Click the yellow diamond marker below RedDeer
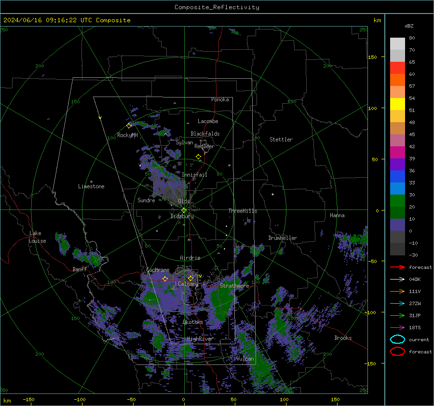 pyautogui.click(x=199, y=157)
